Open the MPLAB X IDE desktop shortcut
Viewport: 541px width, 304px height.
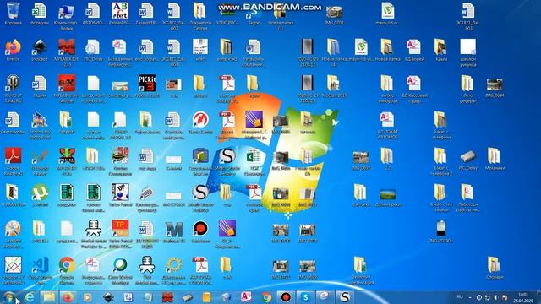click(x=66, y=47)
